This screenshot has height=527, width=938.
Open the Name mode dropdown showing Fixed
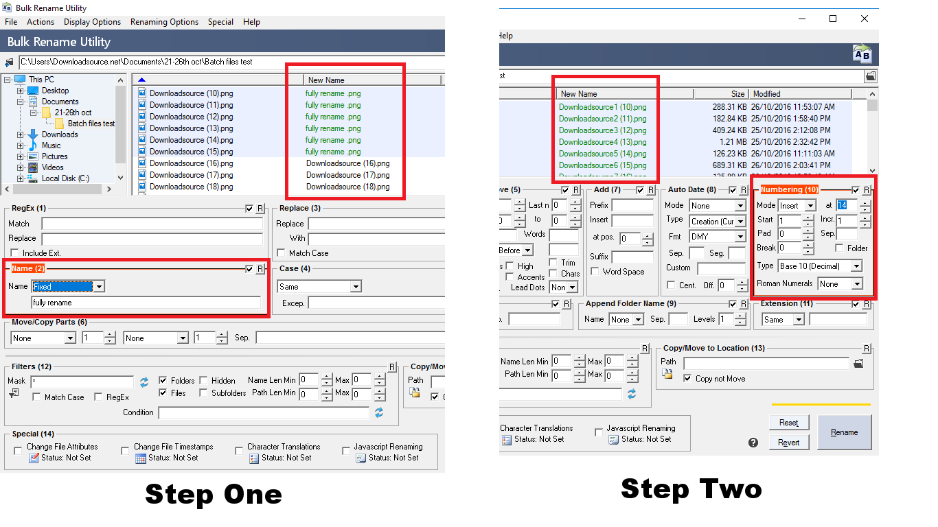tap(68, 287)
